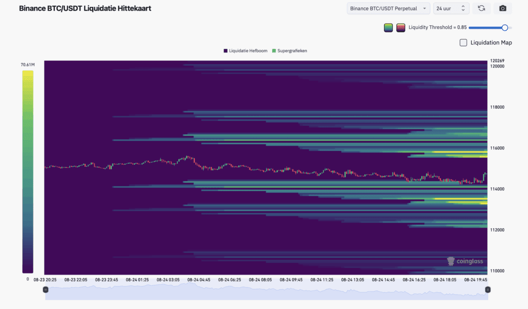
Task: Open the Binance BTC/USDT Perpetual dropdown
Action: coord(388,8)
